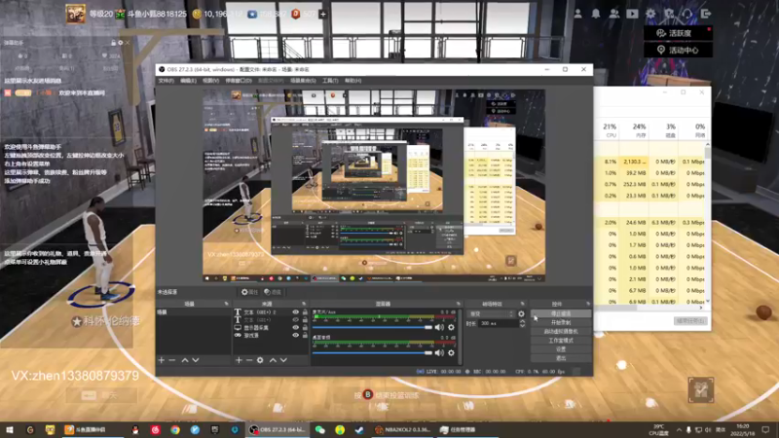Open desktop audio settings gear
The height and width of the screenshot is (438, 779).
click(x=451, y=352)
